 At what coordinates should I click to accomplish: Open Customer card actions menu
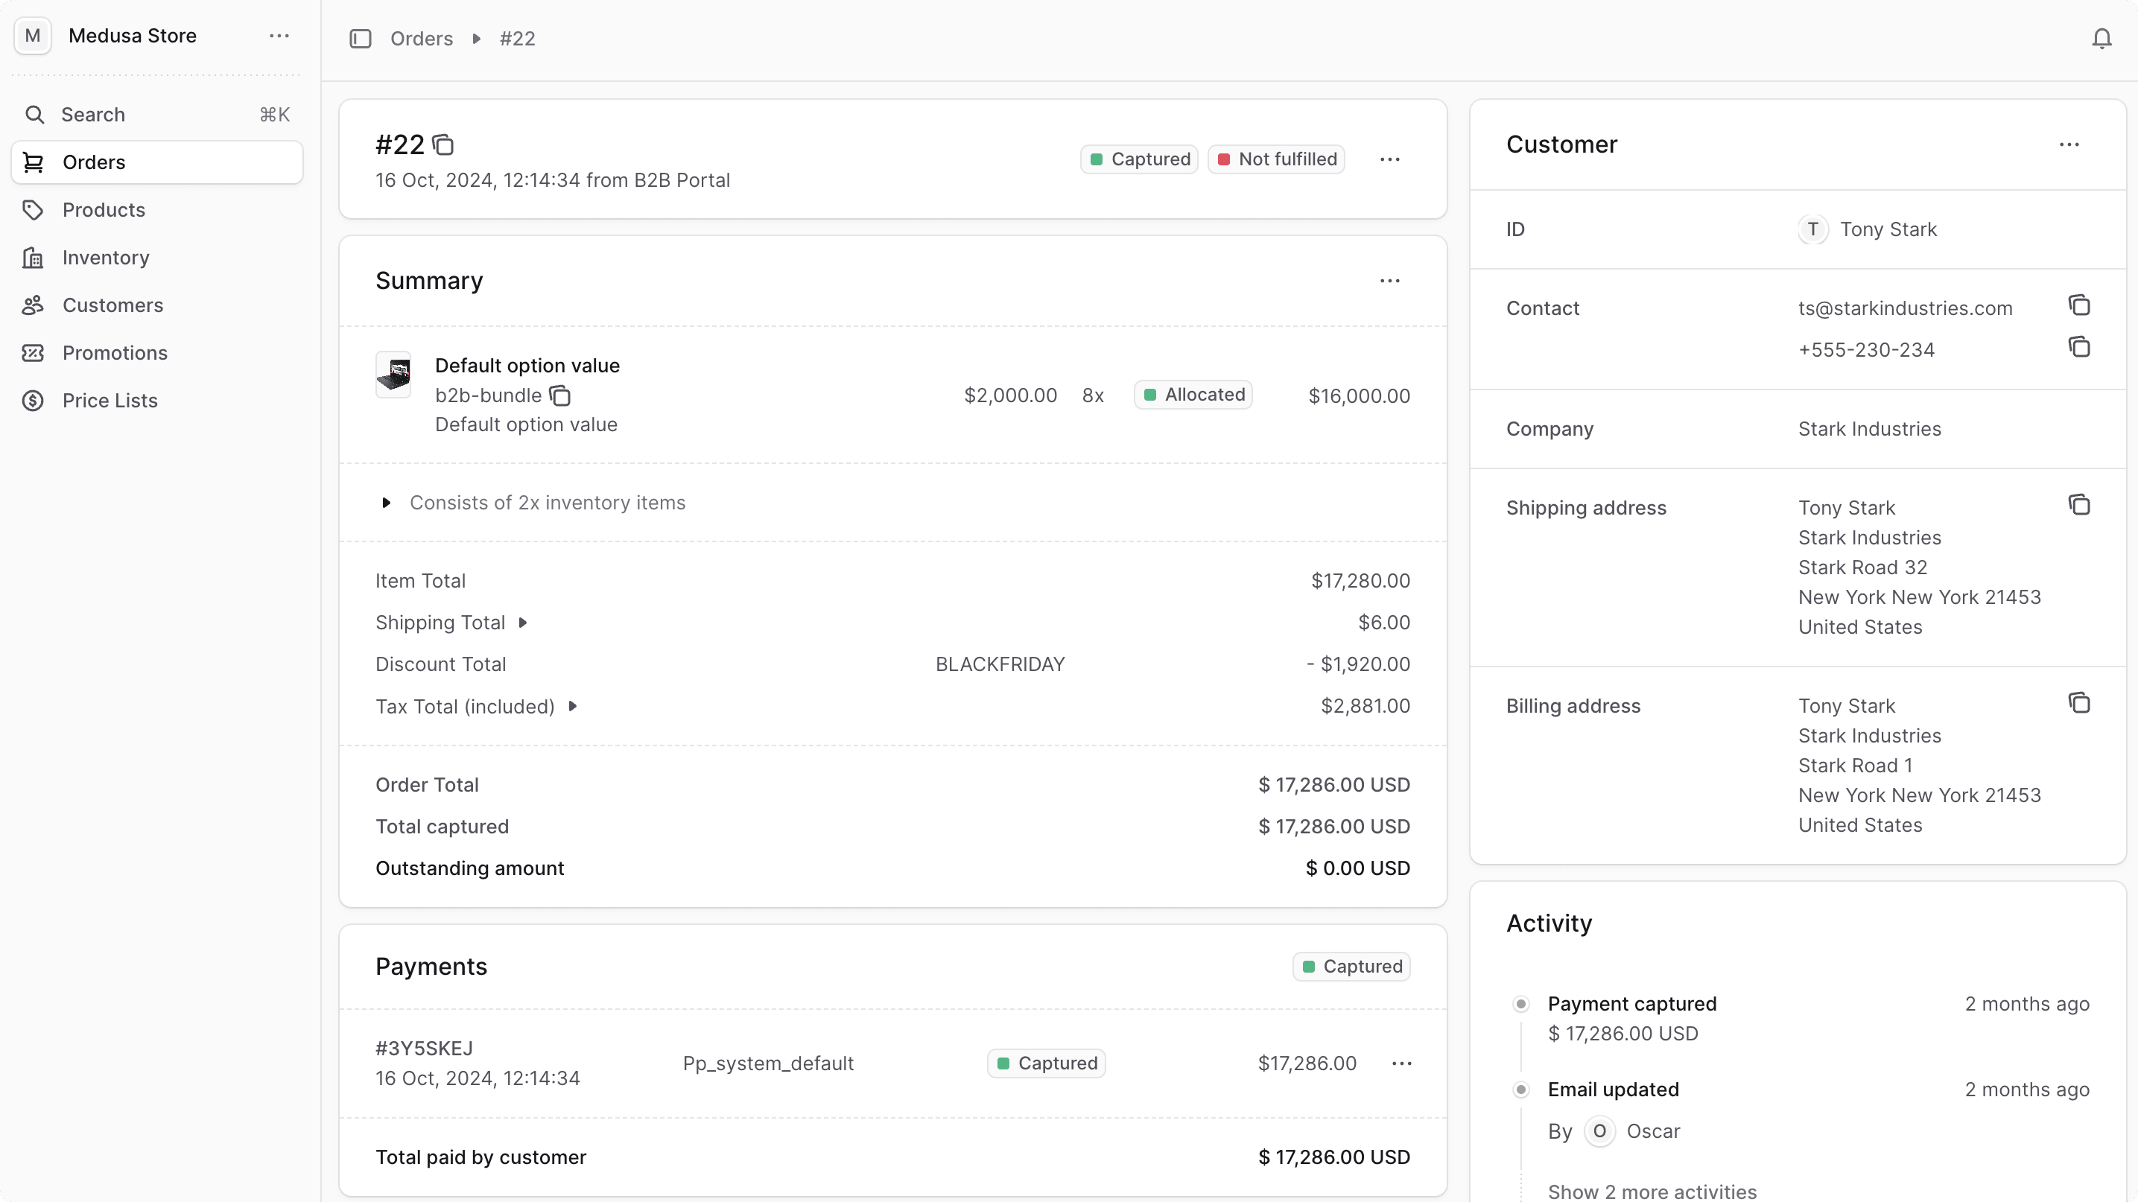tap(2069, 145)
